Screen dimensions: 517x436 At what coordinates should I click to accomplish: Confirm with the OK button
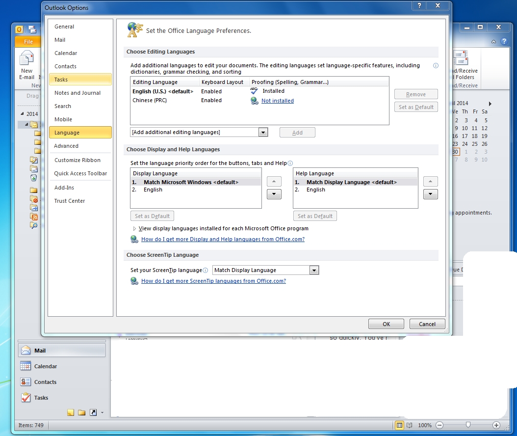point(386,324)
